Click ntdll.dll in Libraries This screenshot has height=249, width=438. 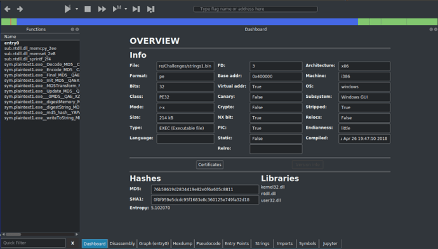(269, 193)
